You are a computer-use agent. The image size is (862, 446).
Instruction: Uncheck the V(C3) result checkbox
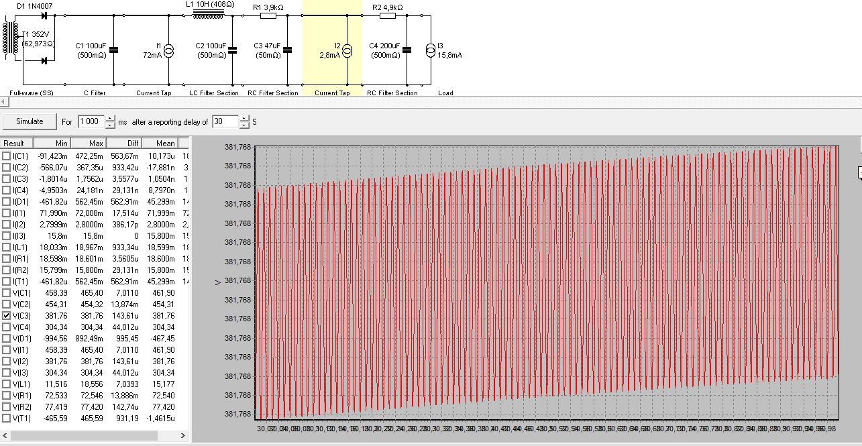(7, 315)
